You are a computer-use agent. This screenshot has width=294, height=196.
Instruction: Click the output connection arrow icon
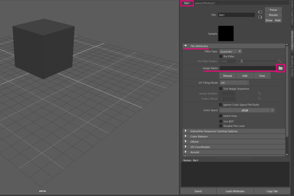[260, 17]
